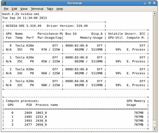Click bus id 0000:84:00.0
The image size is (159, 133).
coord(77,81)
